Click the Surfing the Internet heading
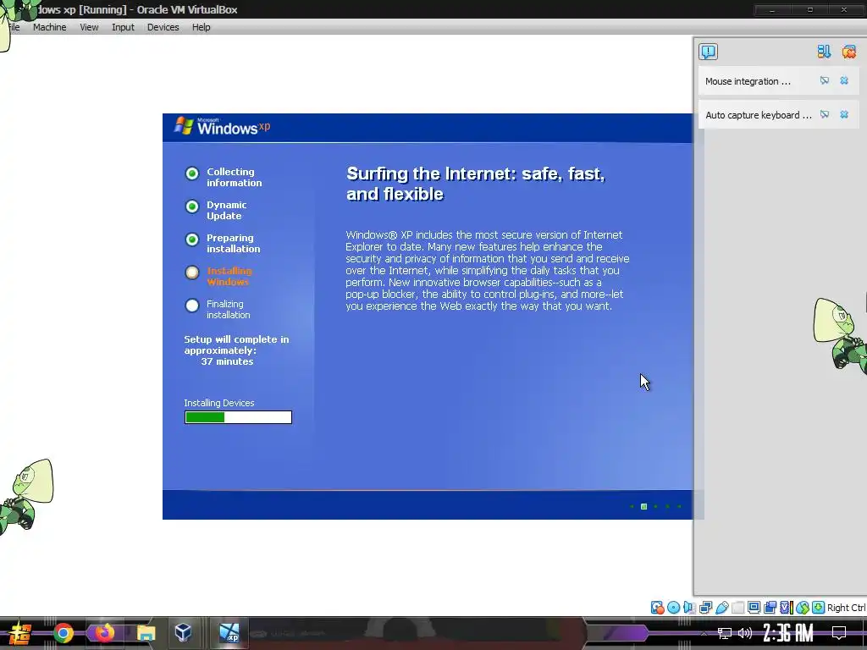This screenshot has height=650, width=867. pos(476,184)
